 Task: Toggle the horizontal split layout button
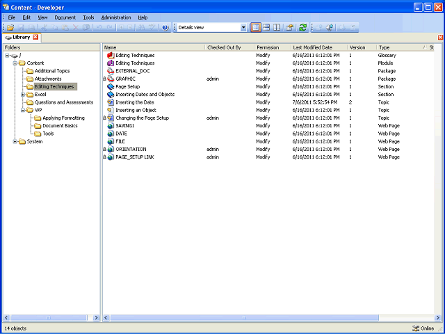266,28
